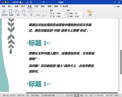122x97 pixels.
Task: Click 英语(英国) language status
Action: (x=35, y=95)
